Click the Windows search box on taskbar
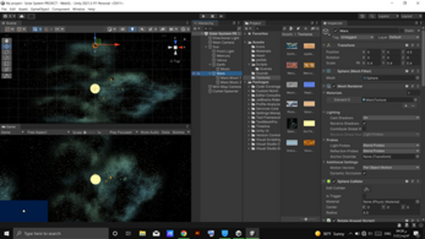 click(61, 233)
